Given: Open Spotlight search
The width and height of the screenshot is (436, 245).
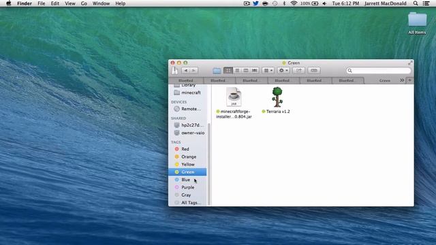Looking at the screenshot, I should (x=416, y=3).
